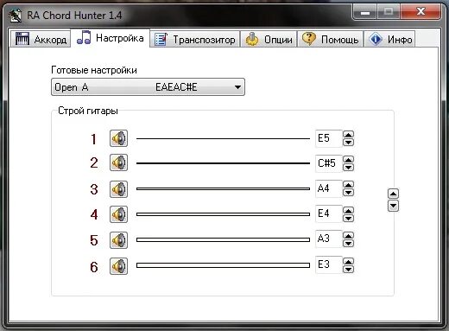449x331 pixels.
Task: Play the sound of string 3
Action: (118, 189)
